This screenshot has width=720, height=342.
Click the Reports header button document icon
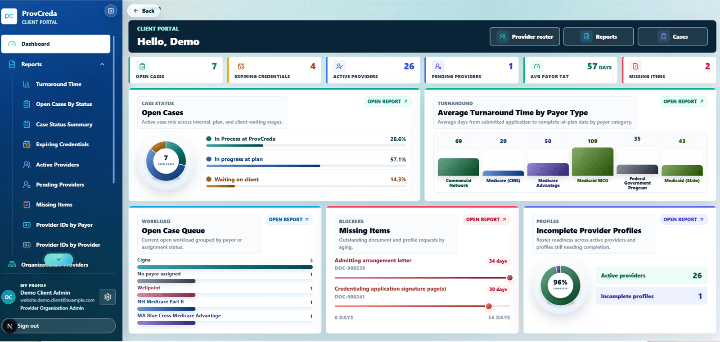[x=586, y=36]
